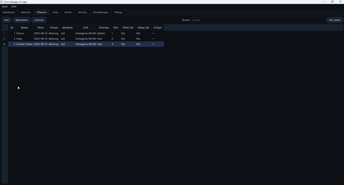Switch to the Dashboard tab
Screen dimensions: 344x185
pyautogui.click(x=9, y=12)
